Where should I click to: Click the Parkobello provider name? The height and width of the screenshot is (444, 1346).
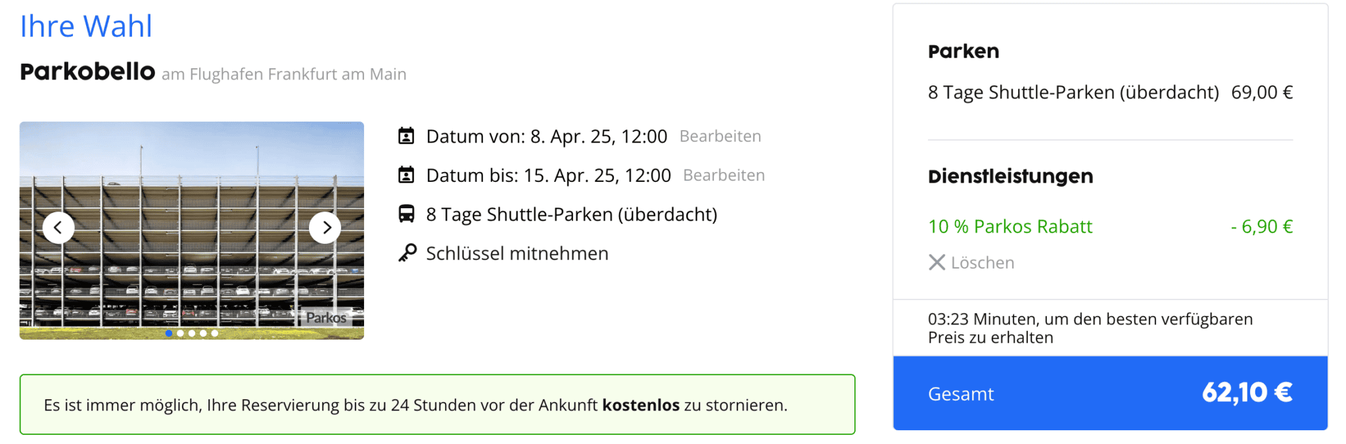point(86,73)
